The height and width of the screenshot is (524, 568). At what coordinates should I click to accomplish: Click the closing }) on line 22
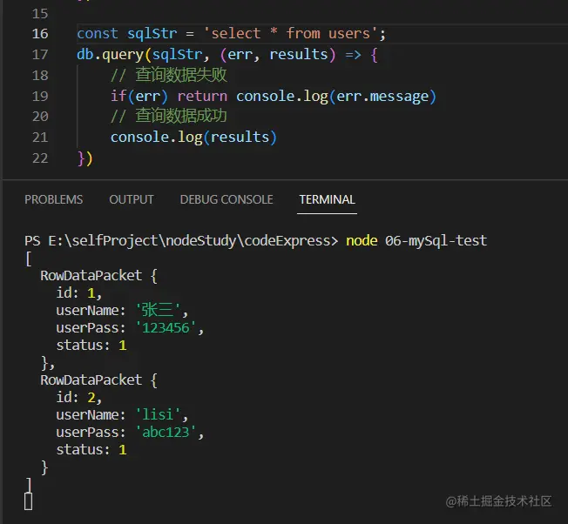tap(85, 158)
